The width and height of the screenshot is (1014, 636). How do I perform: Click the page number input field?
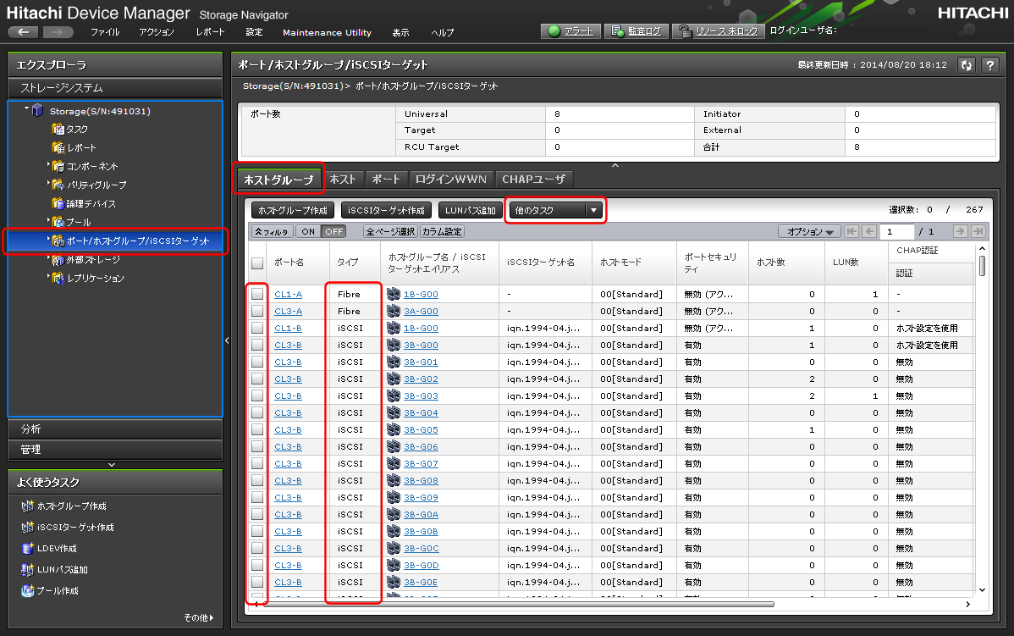897,231
